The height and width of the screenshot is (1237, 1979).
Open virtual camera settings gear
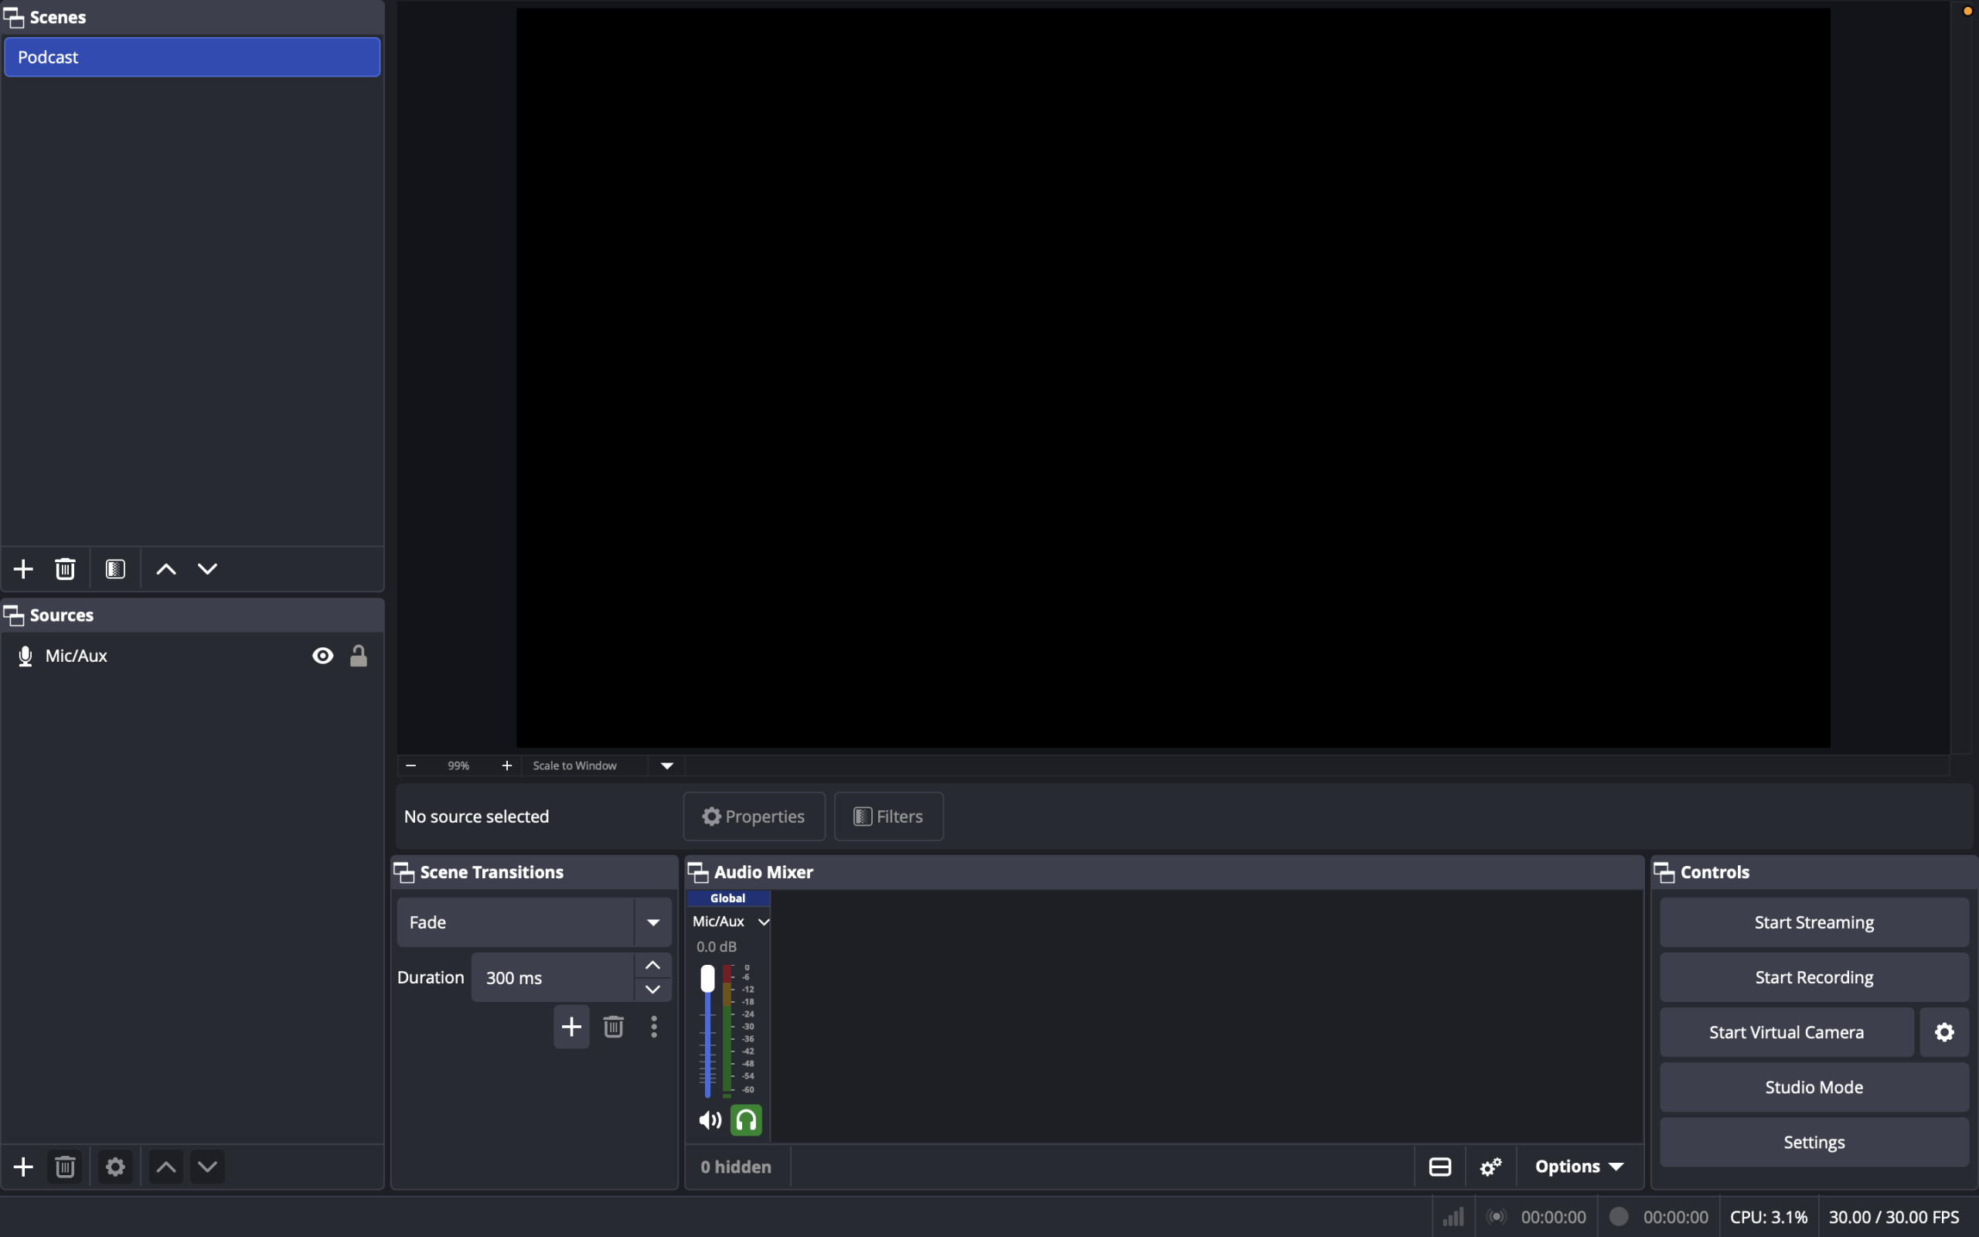click(x=1944, y=1032)
